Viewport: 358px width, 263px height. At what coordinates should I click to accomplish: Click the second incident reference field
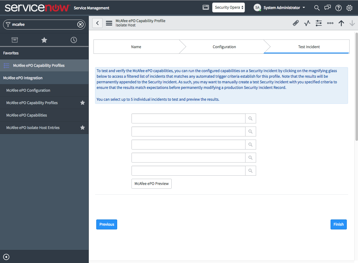click(189, 131)
